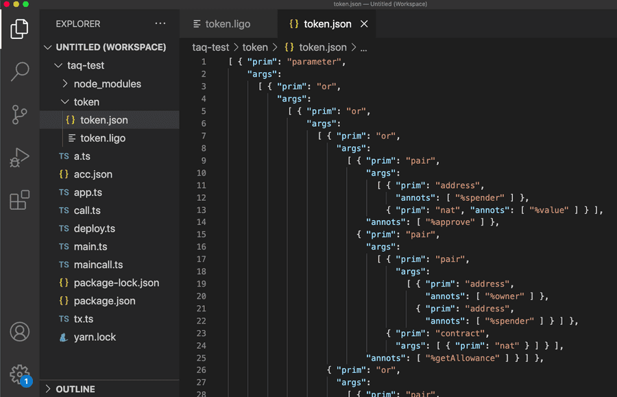Screen dimensions: 617x397
Task: Expand the node_modules folder
Action: pyautogui.click(x=107, y=84)
